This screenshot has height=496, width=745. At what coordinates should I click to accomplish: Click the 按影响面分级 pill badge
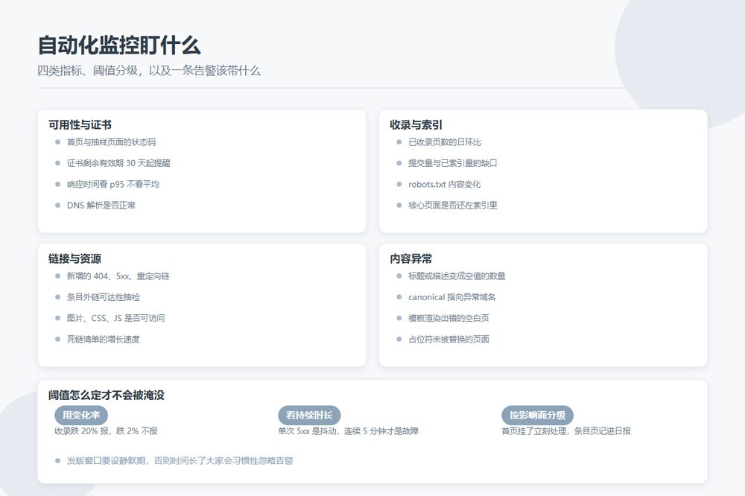(537, 416)
